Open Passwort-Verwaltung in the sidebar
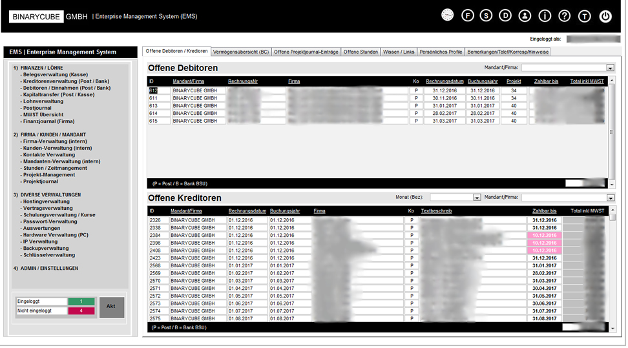The image size is (628, 348). coord(49,221)
